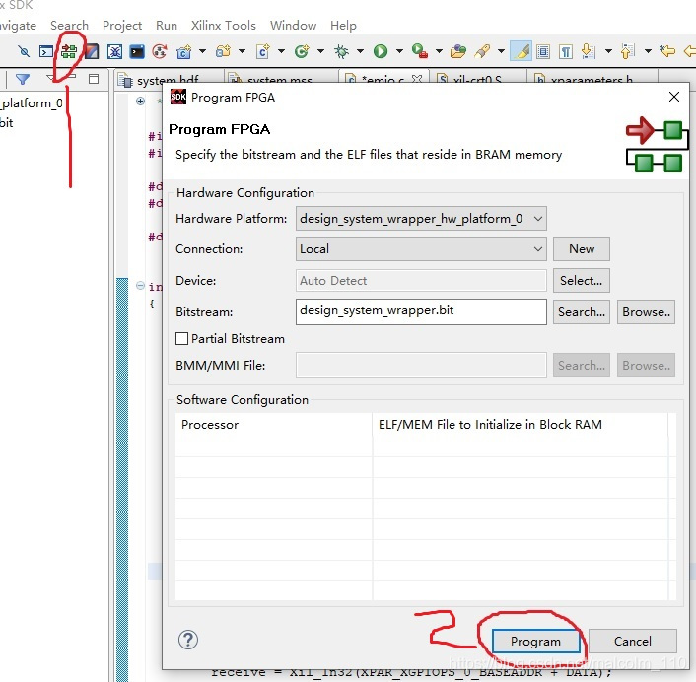
Task: Open the Vivado paintbrush icon in toolbar
Action: (x=92, y=52)
